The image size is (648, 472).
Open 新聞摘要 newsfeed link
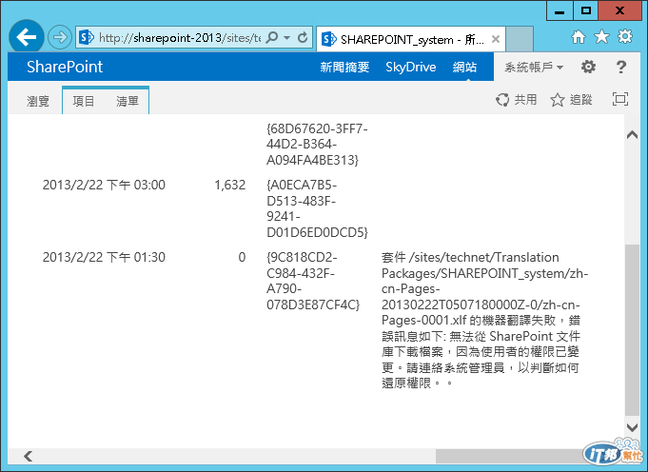click(x=344, y=67)
